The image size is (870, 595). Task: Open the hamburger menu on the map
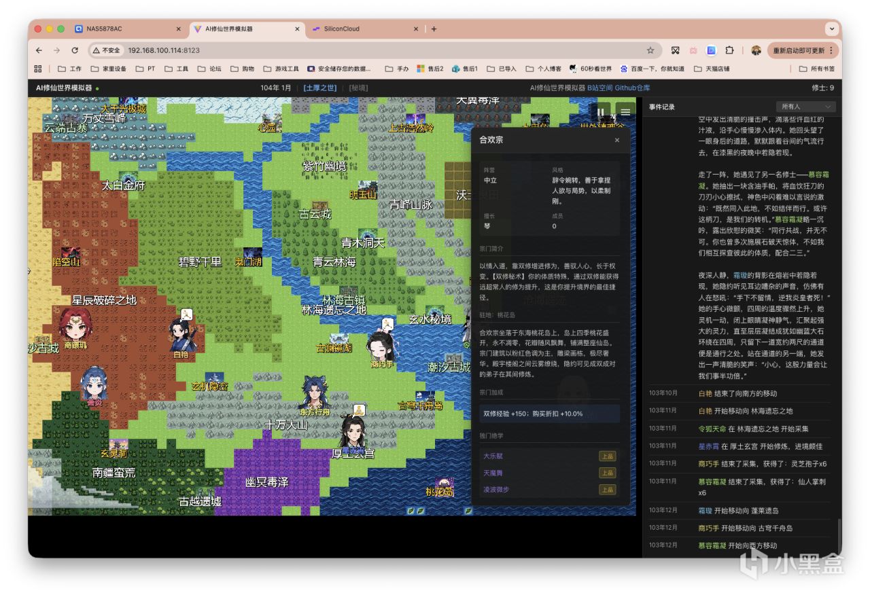point(625,112)
